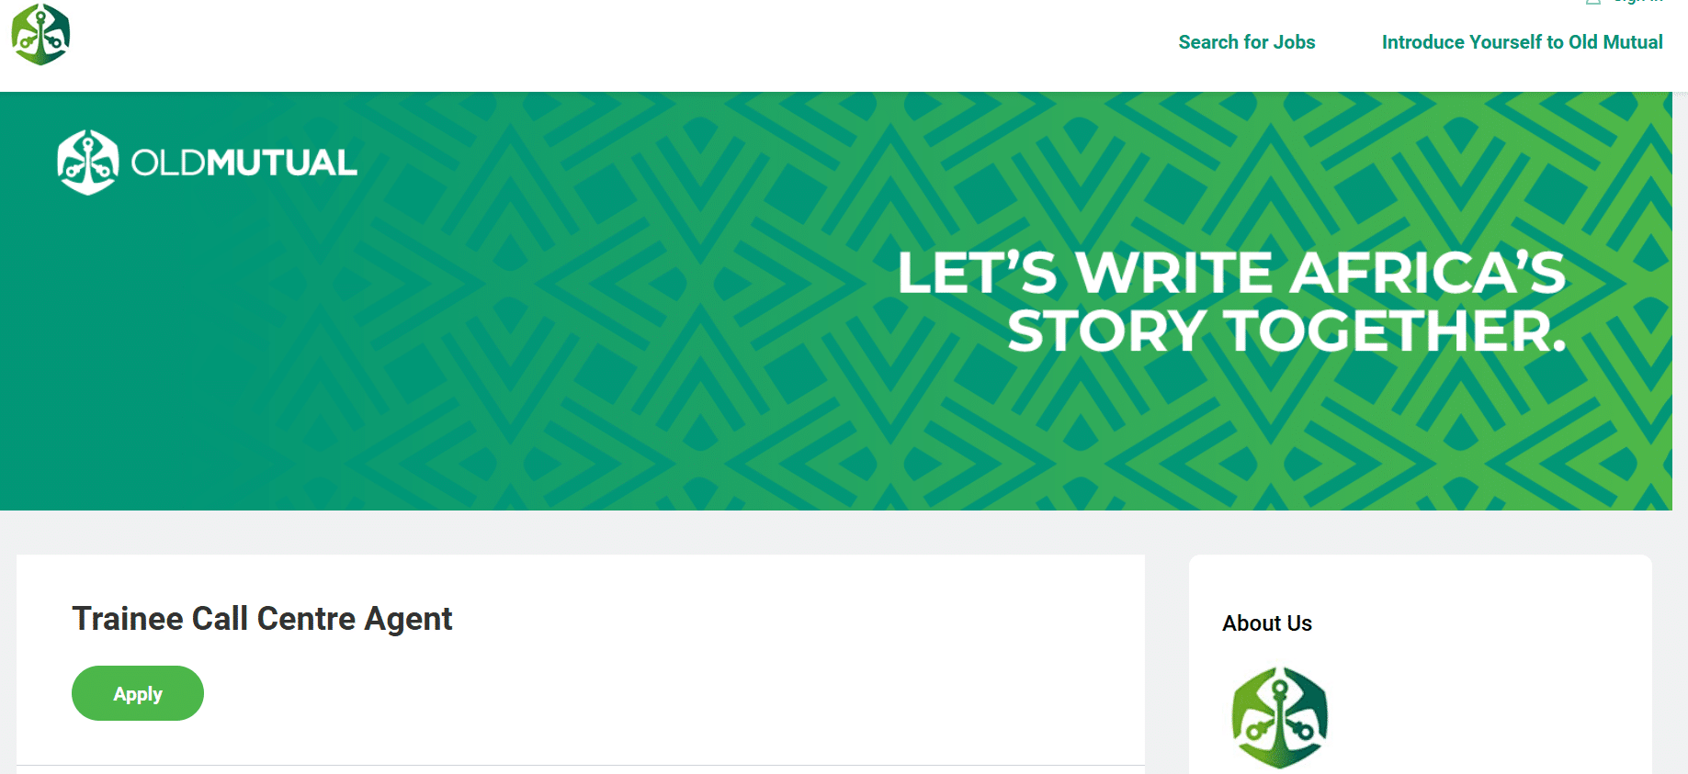Viewport: 1688px width, 774px height.
Task: Click the Old Mutual logo in the header
Action: tap(40, 35)
